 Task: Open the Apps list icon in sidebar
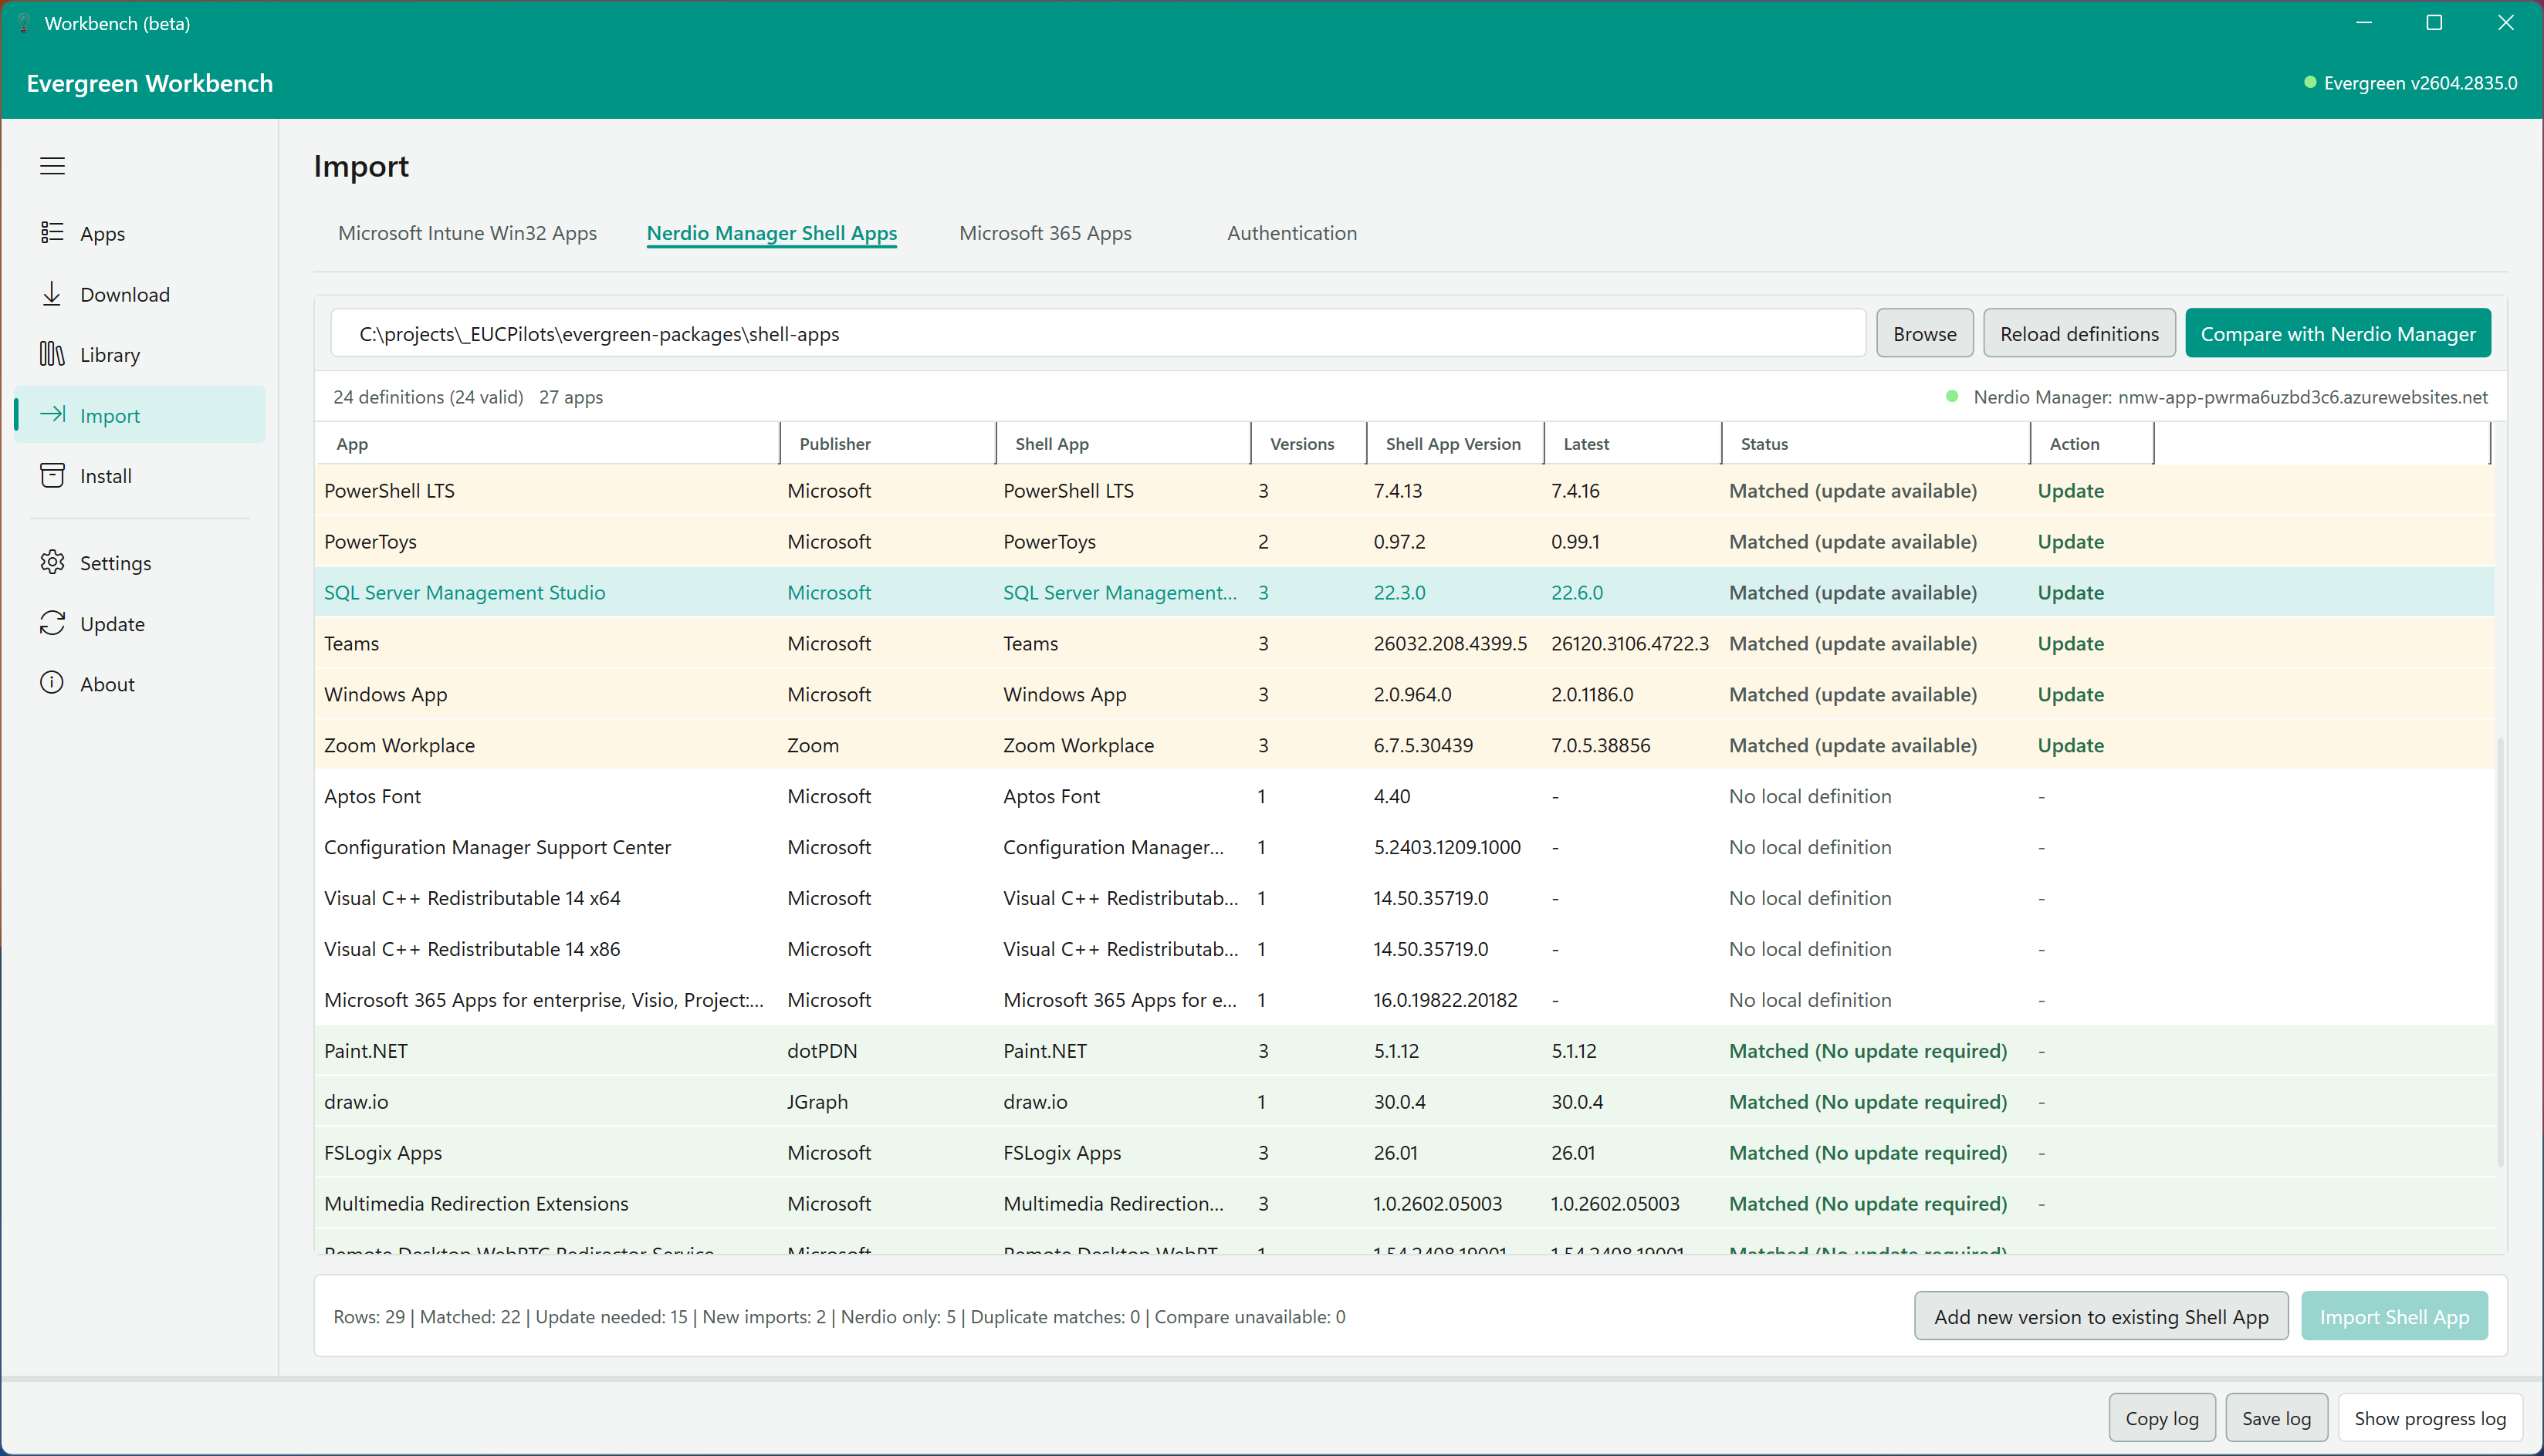(x=52, y=233)
